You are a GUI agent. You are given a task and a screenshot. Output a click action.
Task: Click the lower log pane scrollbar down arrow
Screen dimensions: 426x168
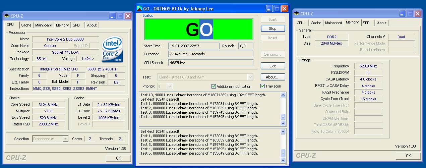pos(283,160)
